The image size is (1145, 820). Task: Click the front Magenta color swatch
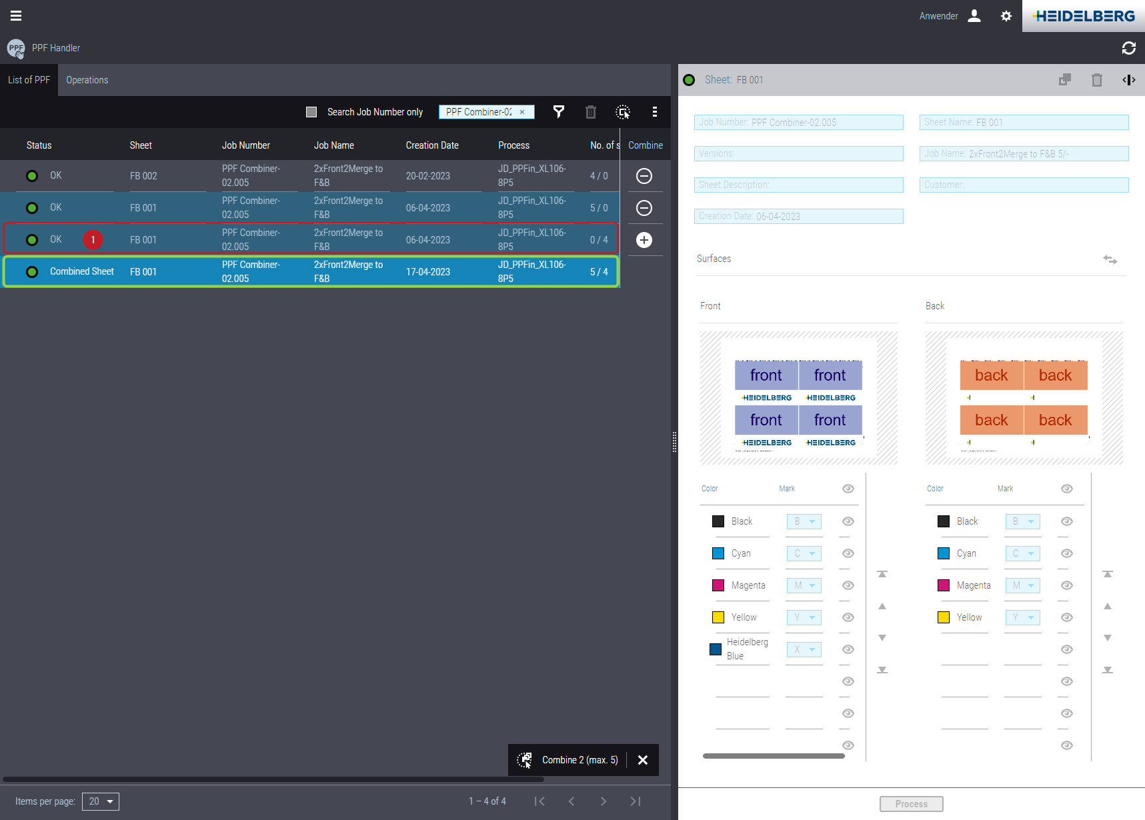718,585
